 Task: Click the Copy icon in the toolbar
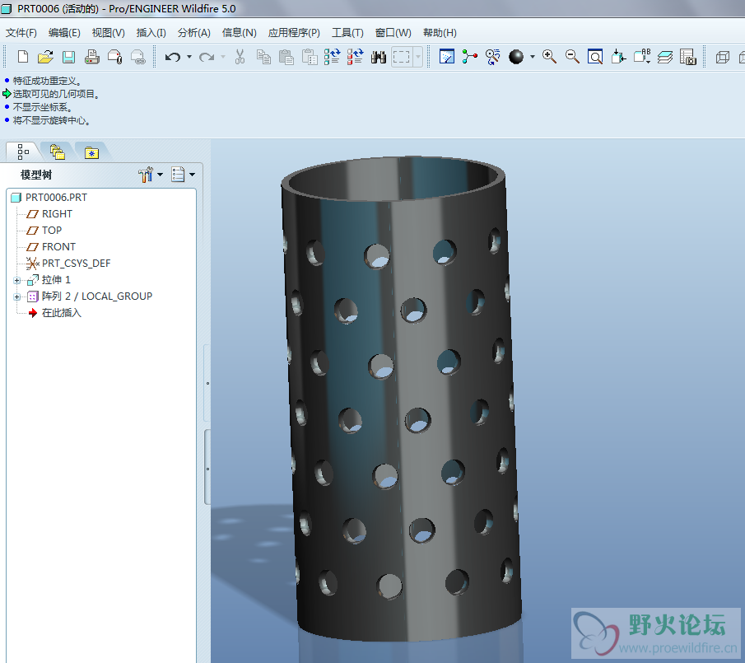[x=263, y=57]
